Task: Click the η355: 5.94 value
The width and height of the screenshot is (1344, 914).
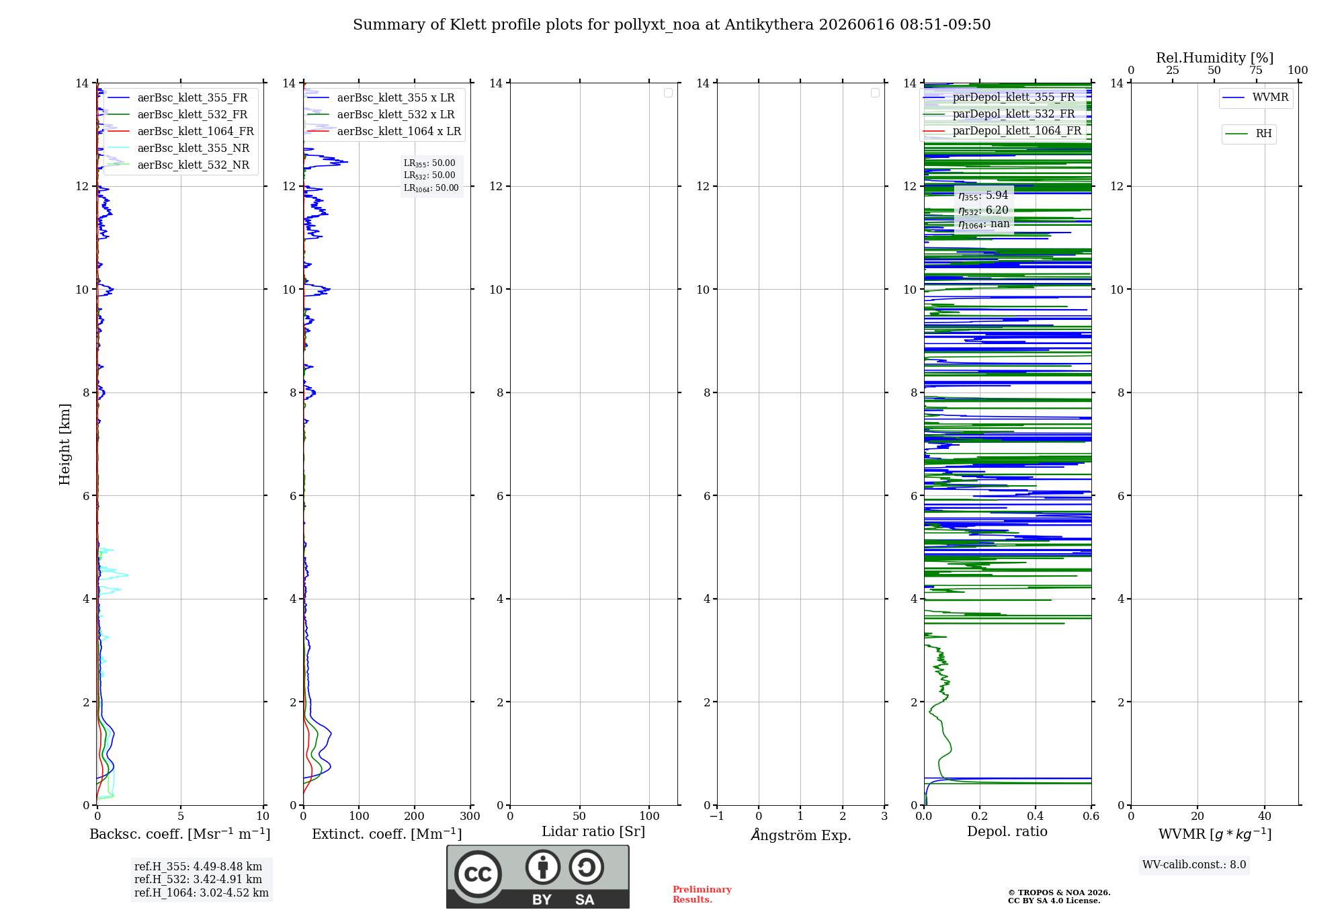Action: point(983,196)
